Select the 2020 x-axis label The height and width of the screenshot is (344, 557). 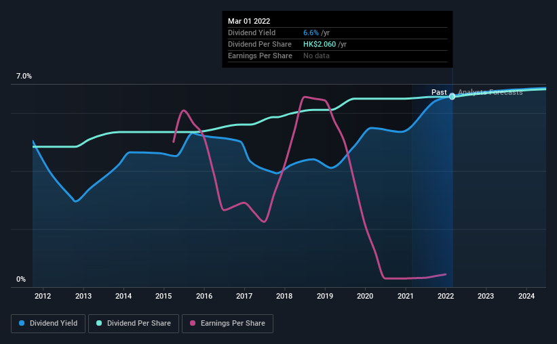click(365, 296)
